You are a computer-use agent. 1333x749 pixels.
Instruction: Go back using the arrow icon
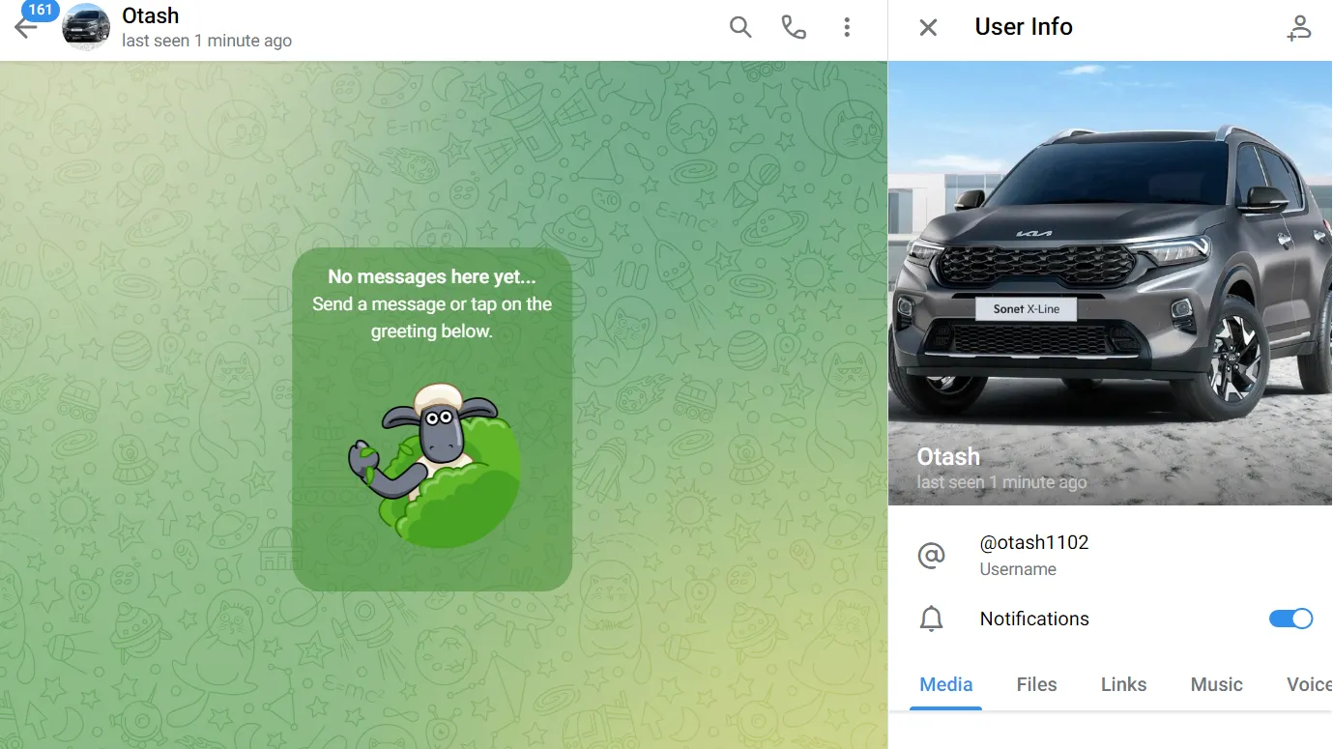(25, 28)
